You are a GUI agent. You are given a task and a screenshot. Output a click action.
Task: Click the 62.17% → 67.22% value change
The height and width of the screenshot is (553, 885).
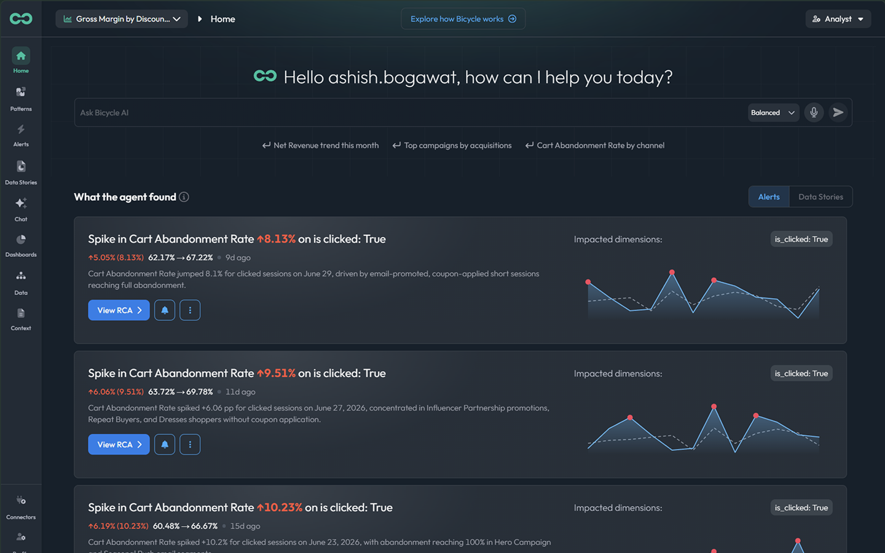coord(181,257)
